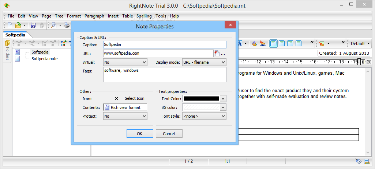Click the URL input field

coord(158,53)
